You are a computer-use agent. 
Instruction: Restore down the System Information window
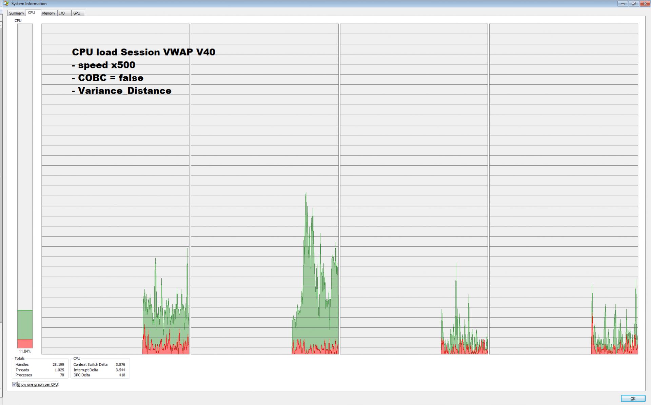(633, 4)
